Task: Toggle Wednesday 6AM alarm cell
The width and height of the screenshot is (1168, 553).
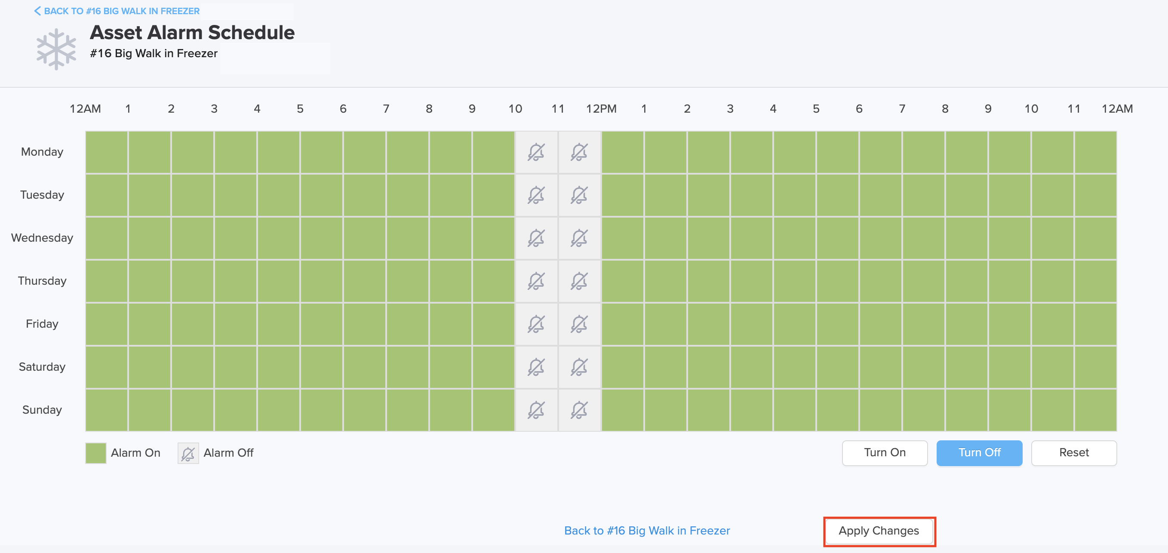Action: point(365,238)
